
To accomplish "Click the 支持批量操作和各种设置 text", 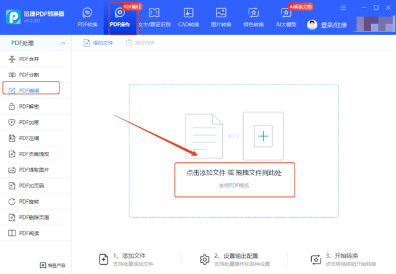I will click(242, 264).
